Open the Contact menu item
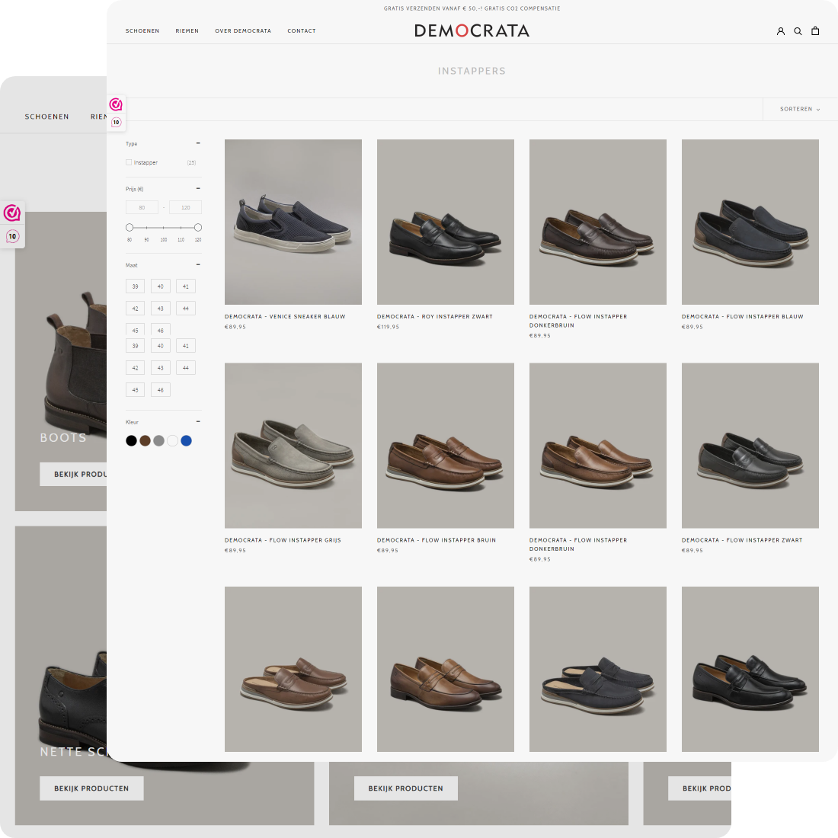 (302, 31)
